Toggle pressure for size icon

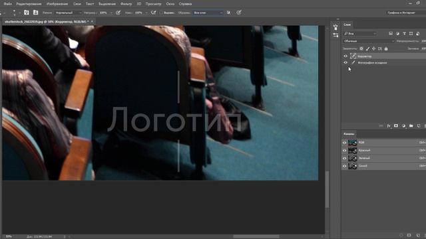click(239, 13)
